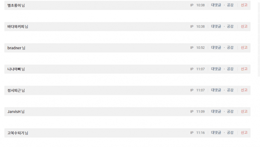Reply with 대댓글 to bradner's comment

tap(216, 48)
